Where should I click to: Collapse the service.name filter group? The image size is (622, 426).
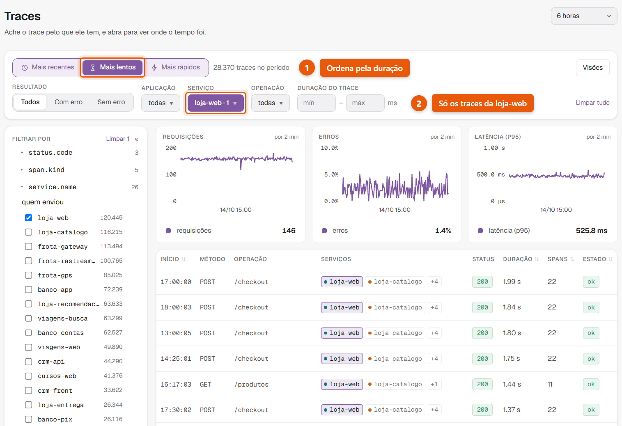pyautogui.click(x=22, y=187)
